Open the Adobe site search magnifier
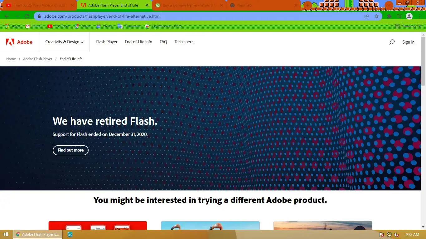 [x=392, y=42]
